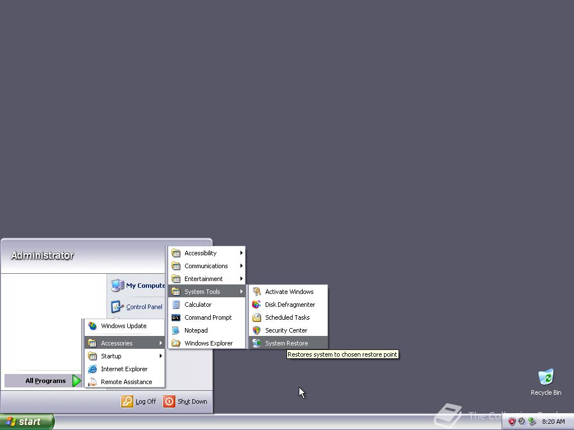This screenshot has height=430, width=574.
Task: Click the My Computer link
Action: click(145, 286)
